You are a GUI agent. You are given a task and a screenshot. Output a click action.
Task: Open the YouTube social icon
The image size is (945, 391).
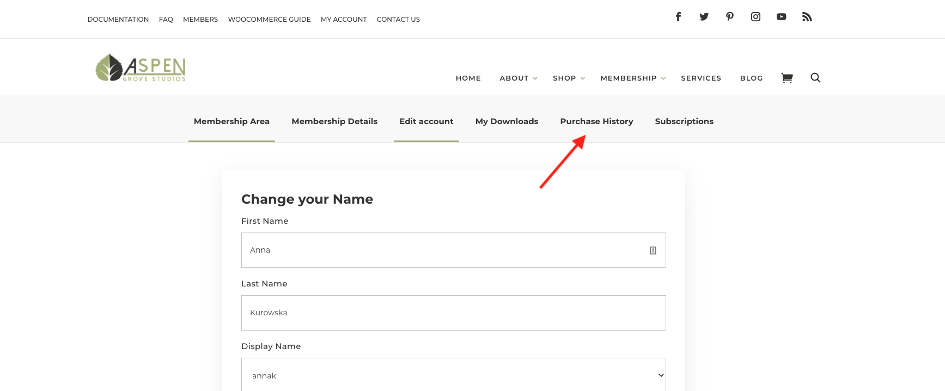coord(781,17)
